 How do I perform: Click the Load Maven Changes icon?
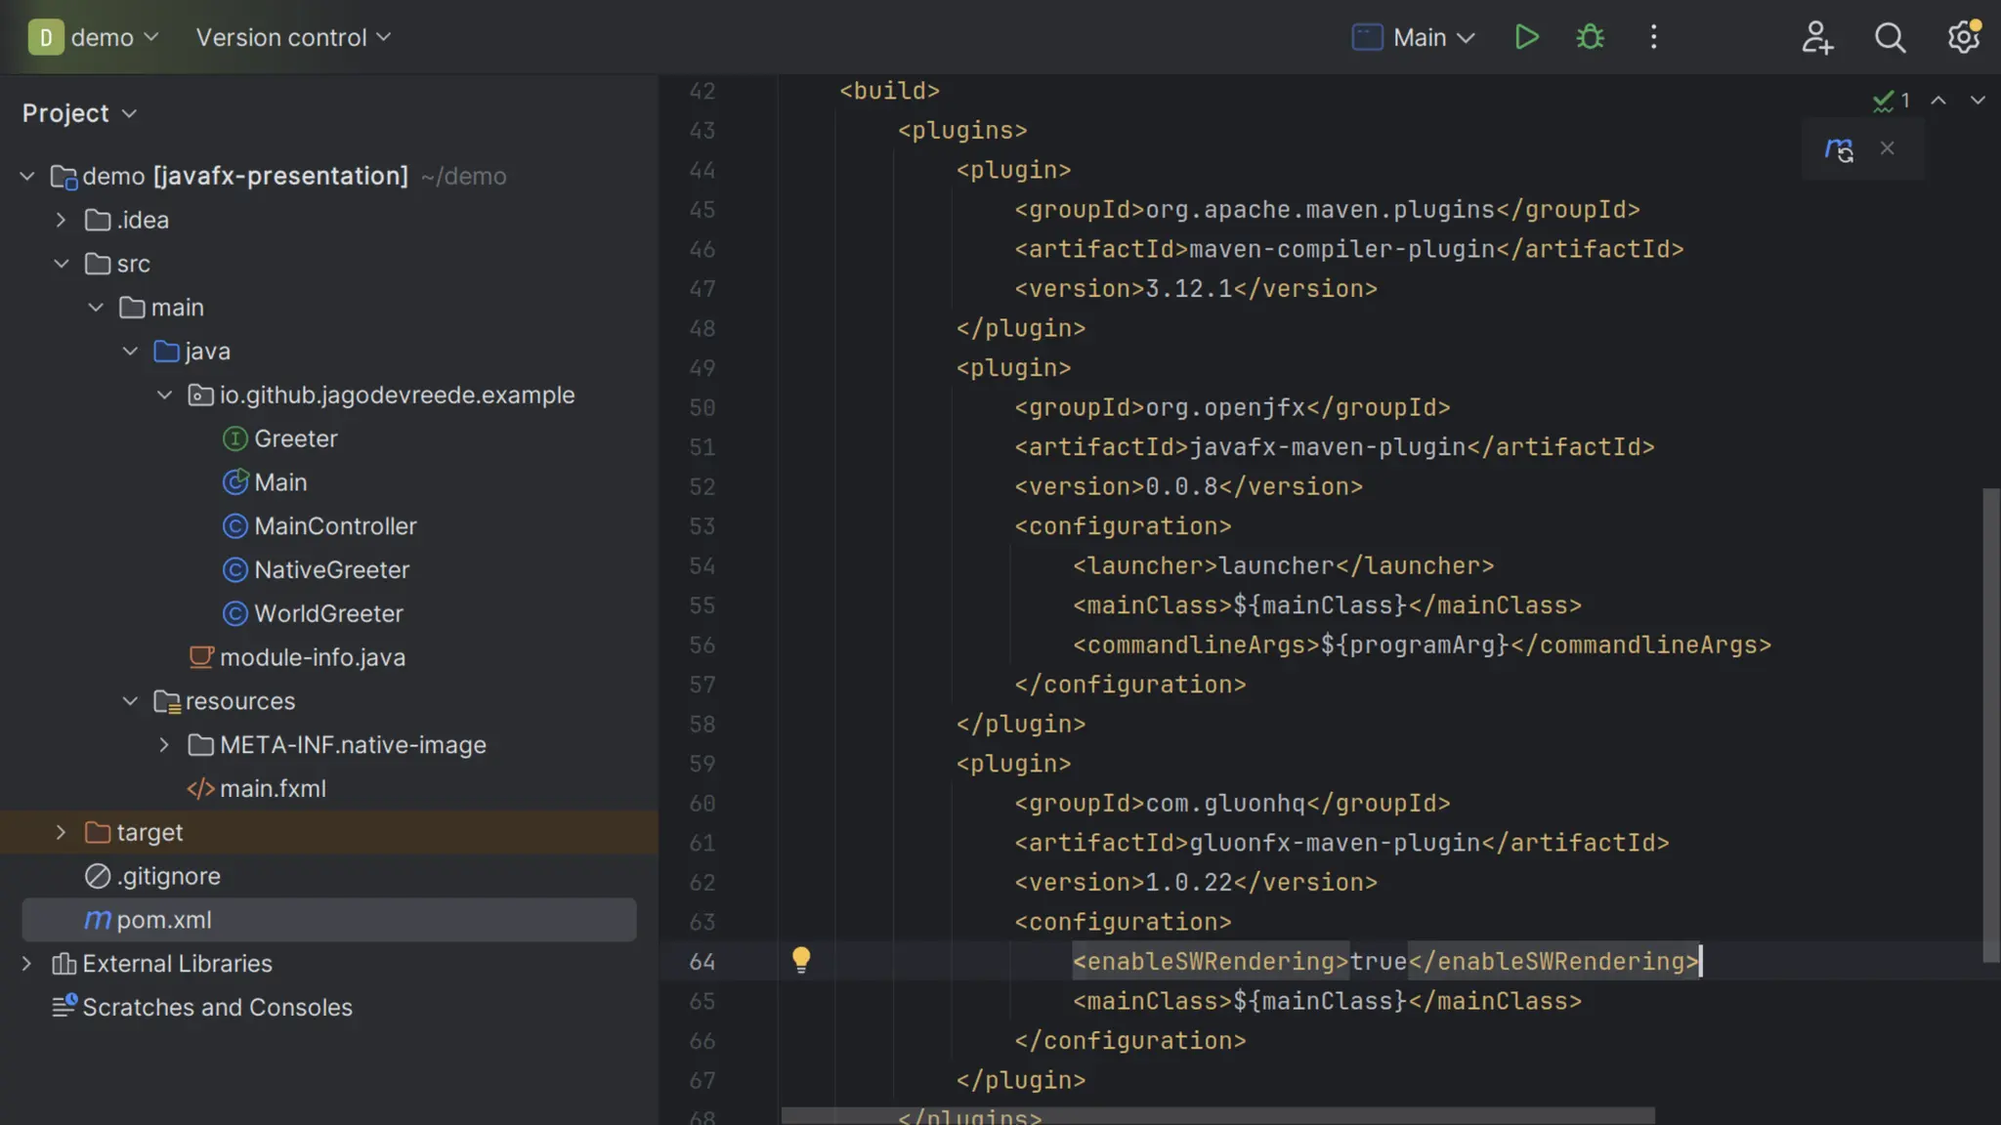pos(1839,149)
